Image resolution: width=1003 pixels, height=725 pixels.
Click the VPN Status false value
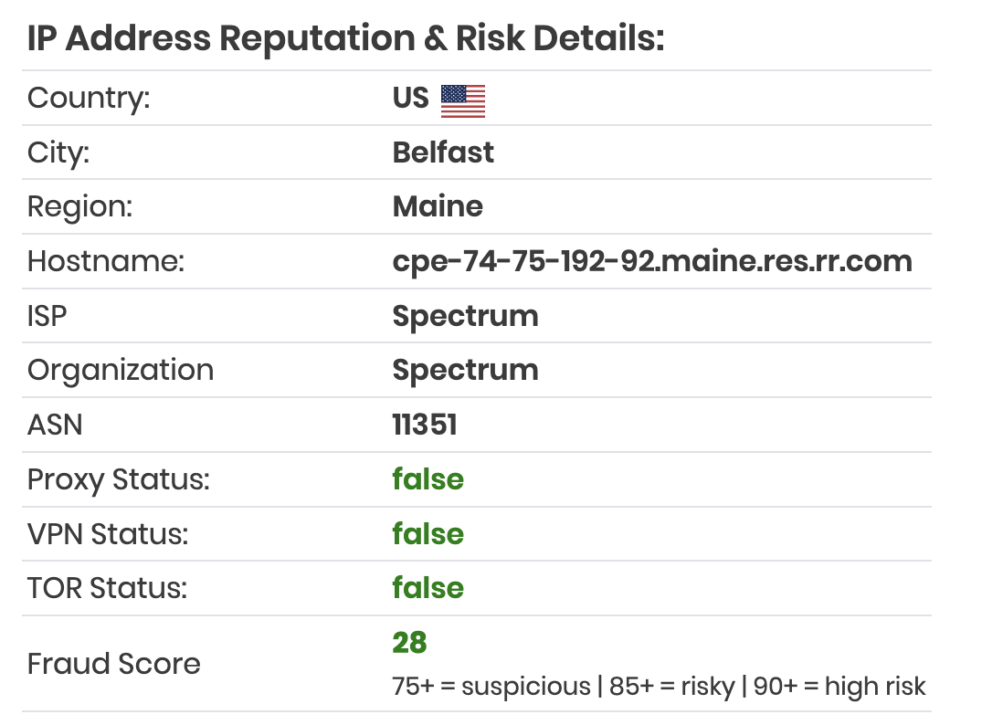428,534
